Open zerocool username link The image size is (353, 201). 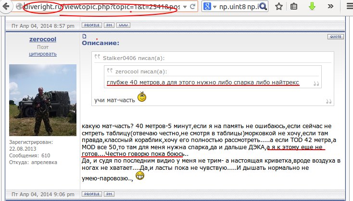pyautogui.click(x=43, y=39)
